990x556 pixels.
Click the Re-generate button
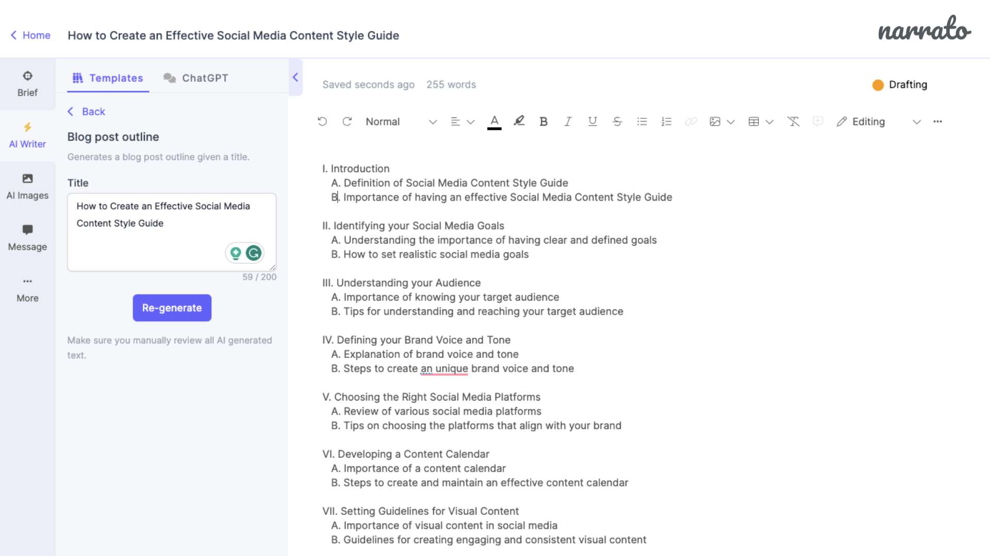coord(172,307)
